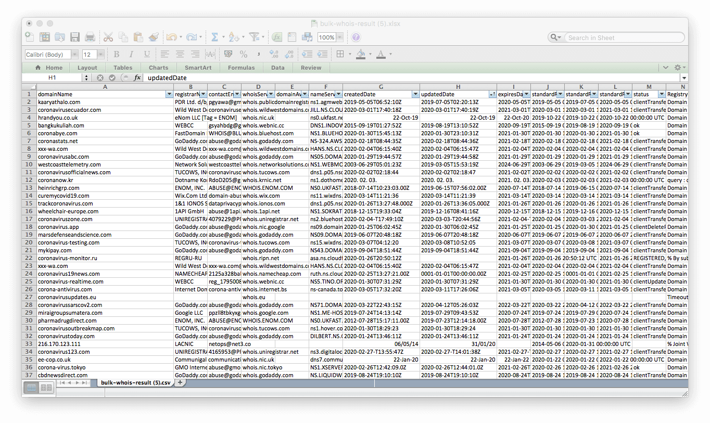Open Help with the purple question icon
The image size is (710, 423).
click(356, 37)
